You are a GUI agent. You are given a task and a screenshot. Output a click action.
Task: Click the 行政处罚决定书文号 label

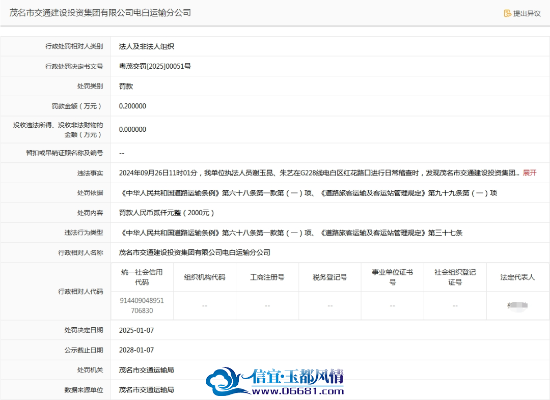pyautogui.click(x=74, y=66)
